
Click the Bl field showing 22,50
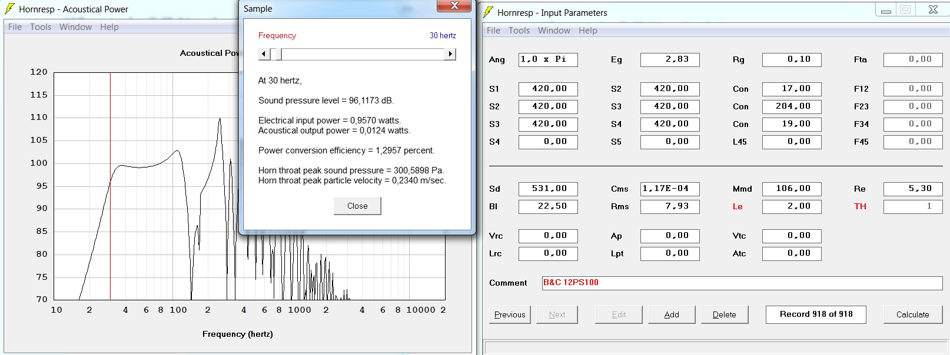tap(548, 206)
